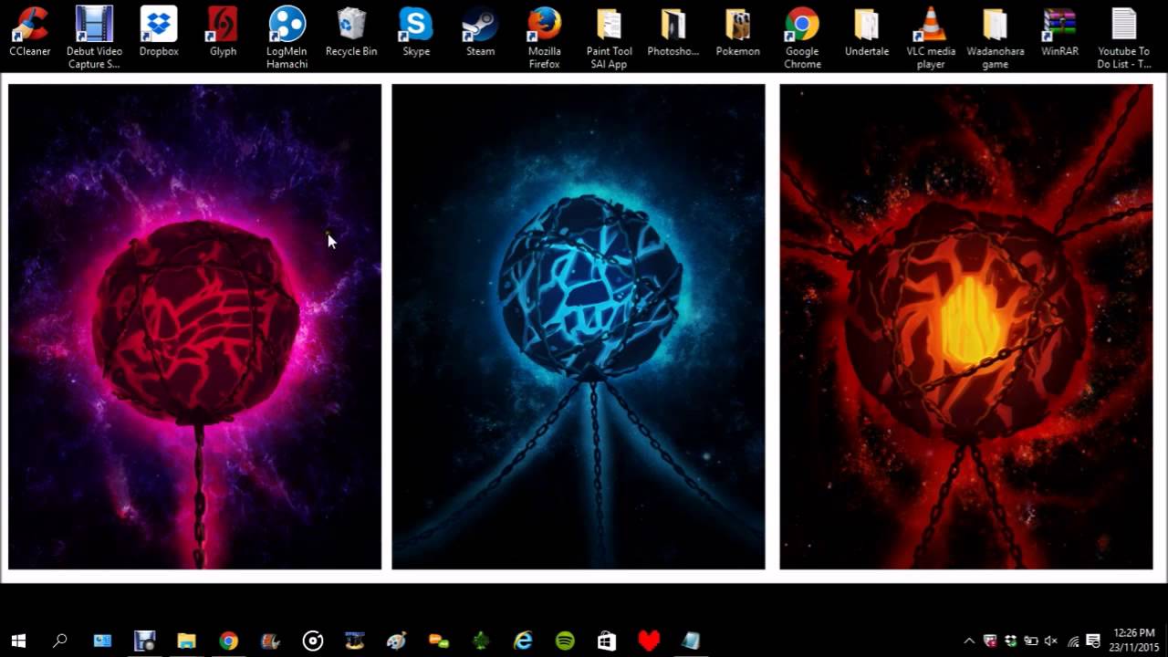The width and height of the screenshot is (1168, 657).
Task: Click the taskbar search magnifier
Action: click(x=60, y=641)
